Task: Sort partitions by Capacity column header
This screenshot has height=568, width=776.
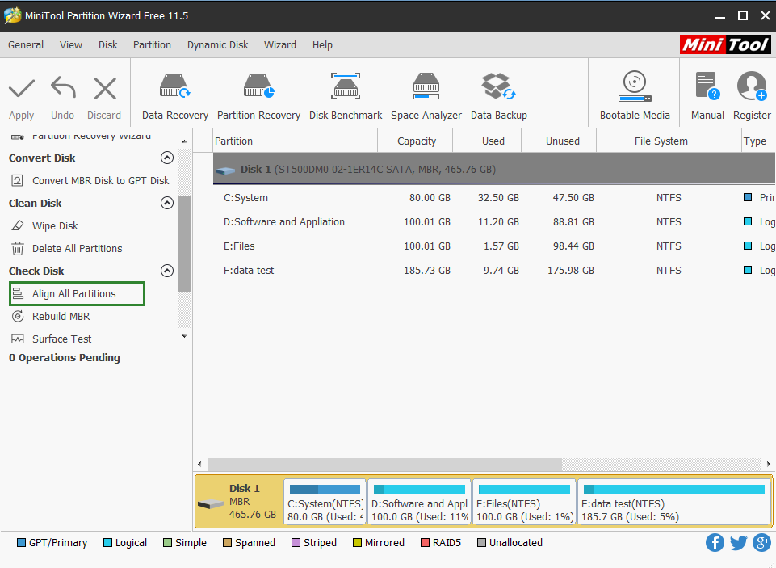Action: pos(417,141)
